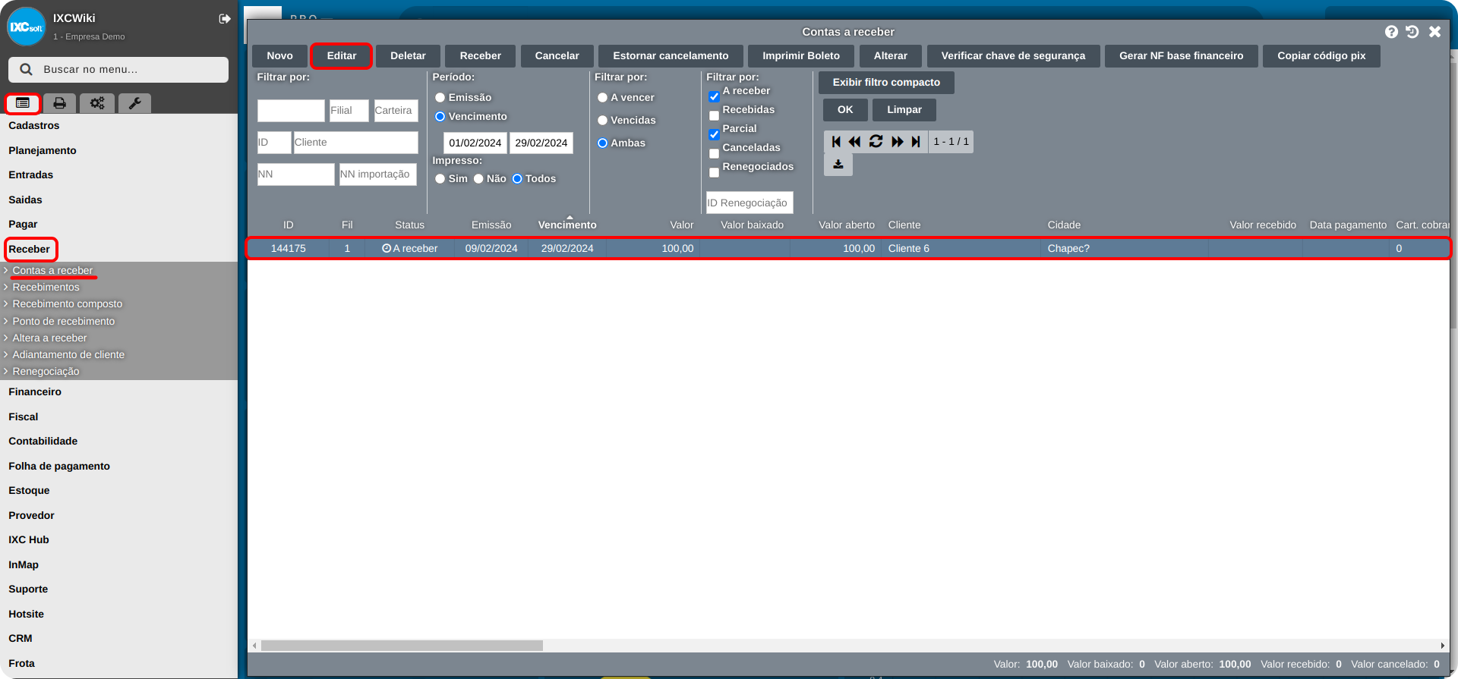Viewport: 1458px width, 679px height.
Task: Check the Recebidas checkbox
Action: pyautogui.click(x=714, y=115)
